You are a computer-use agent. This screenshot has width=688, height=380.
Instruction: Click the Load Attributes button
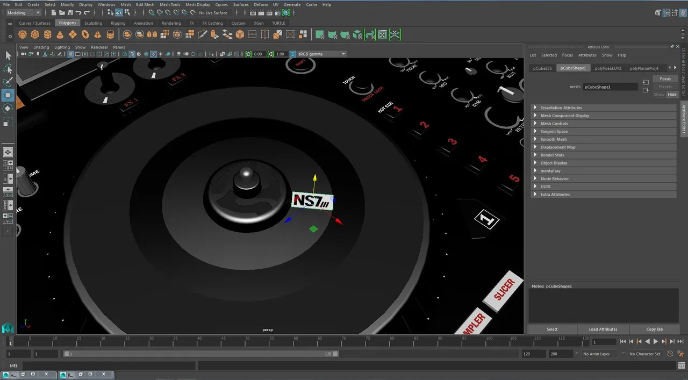click(603, 329)
